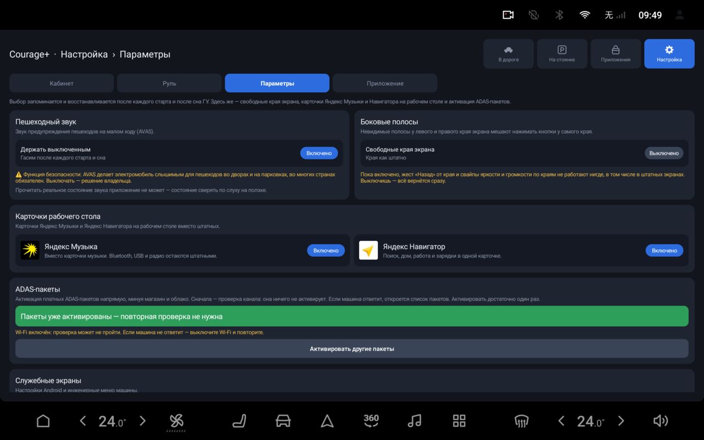Tap the 09:49 clock

pyautogui.click(x=650, y=15)
